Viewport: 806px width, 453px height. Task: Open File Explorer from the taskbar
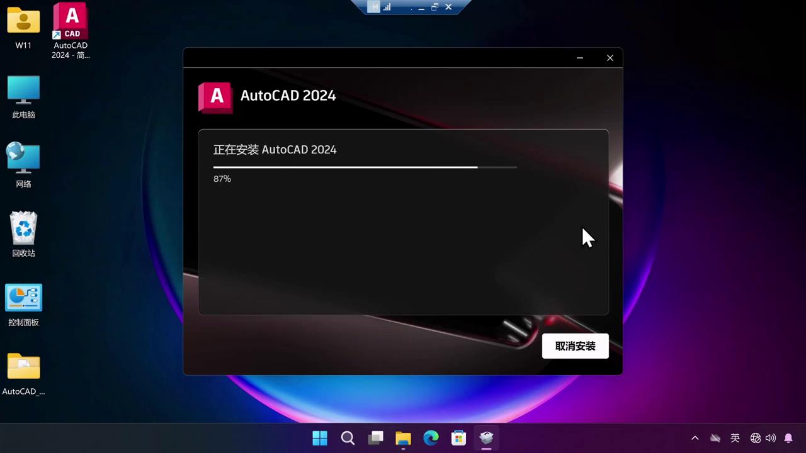pos(403,437)
